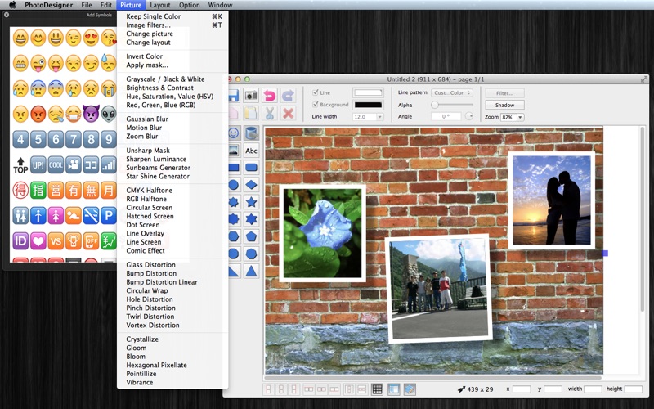Image resolution: width=654 pixels, height=409 pixels.
Task: Click the 3D layers icon at bottom
Action: coord(410,389)
